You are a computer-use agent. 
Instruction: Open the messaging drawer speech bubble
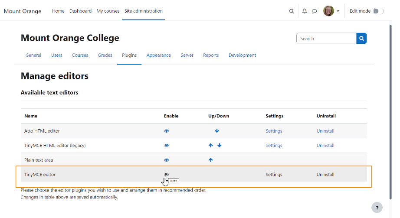[x=315, y=11]
